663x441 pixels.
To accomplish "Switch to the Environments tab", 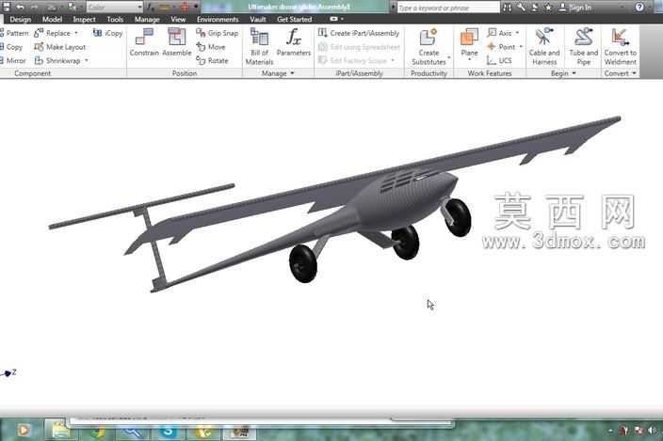I will [x=218, y=20].
